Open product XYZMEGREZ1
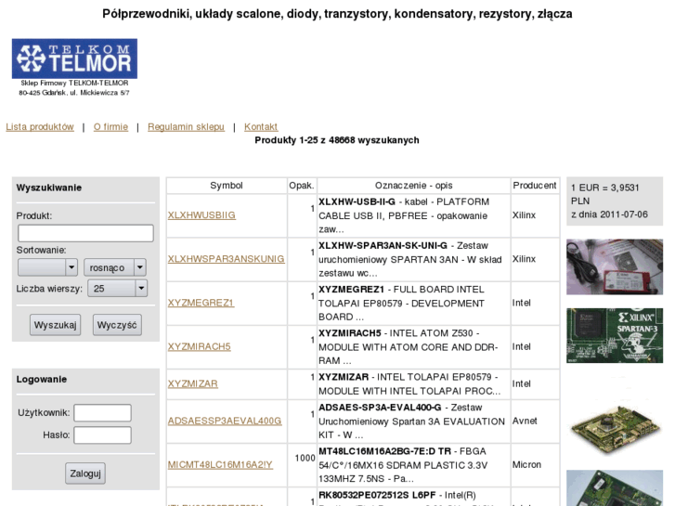The image size is (675, 506). [201, 303]
